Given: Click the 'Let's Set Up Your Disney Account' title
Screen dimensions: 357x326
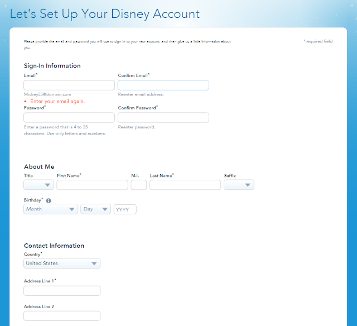Looking at the screenshot, I should point(105,14).
